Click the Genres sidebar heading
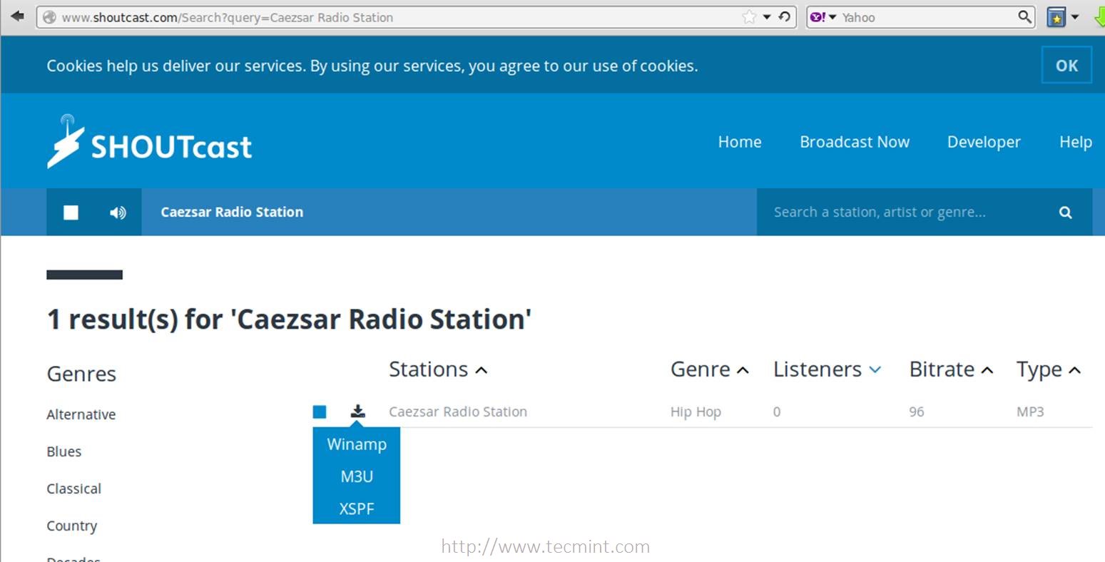 [x=81, y=374]
